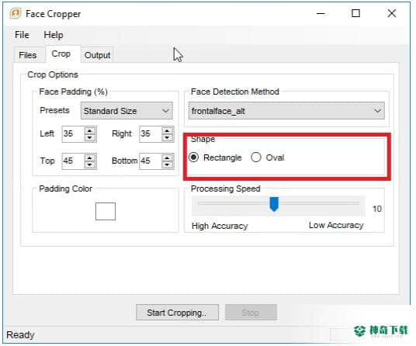Decrease the Left padding value with down arrow
416x346 pixels.
(89, 137)
